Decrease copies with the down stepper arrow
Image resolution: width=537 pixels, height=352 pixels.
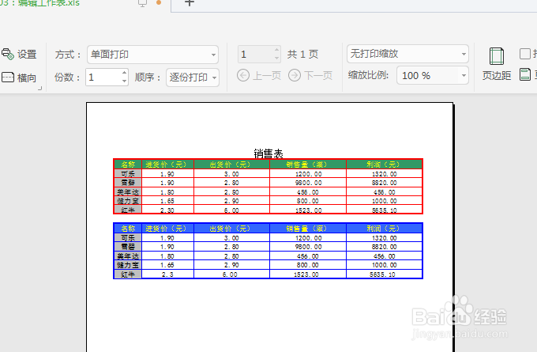tap(124, 81)
